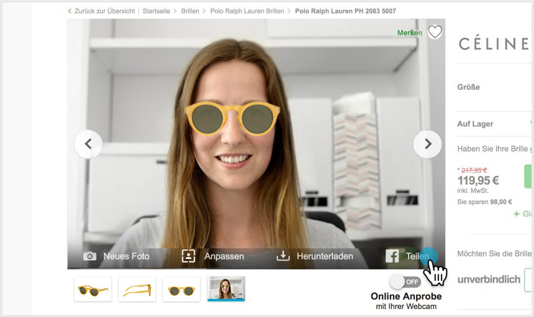Advance to next image with right arrow
Screen dimensions: 534x317
(427, 144)
